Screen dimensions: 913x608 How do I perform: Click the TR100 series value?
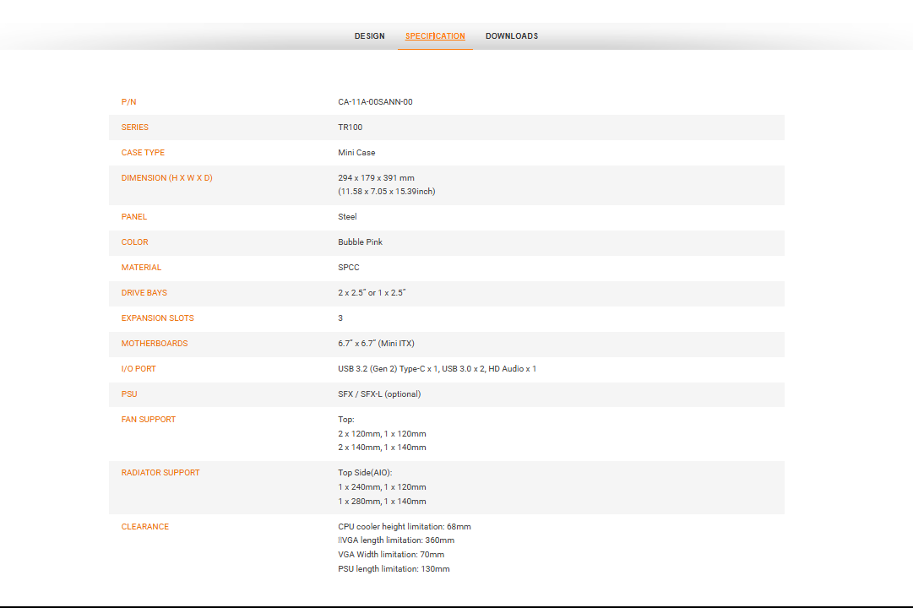[x=350, y=128]
